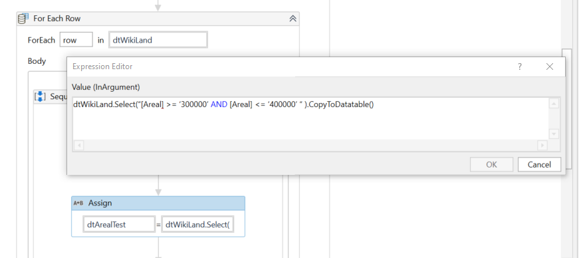Click the dtArealTest assign target field

point(118,224)
